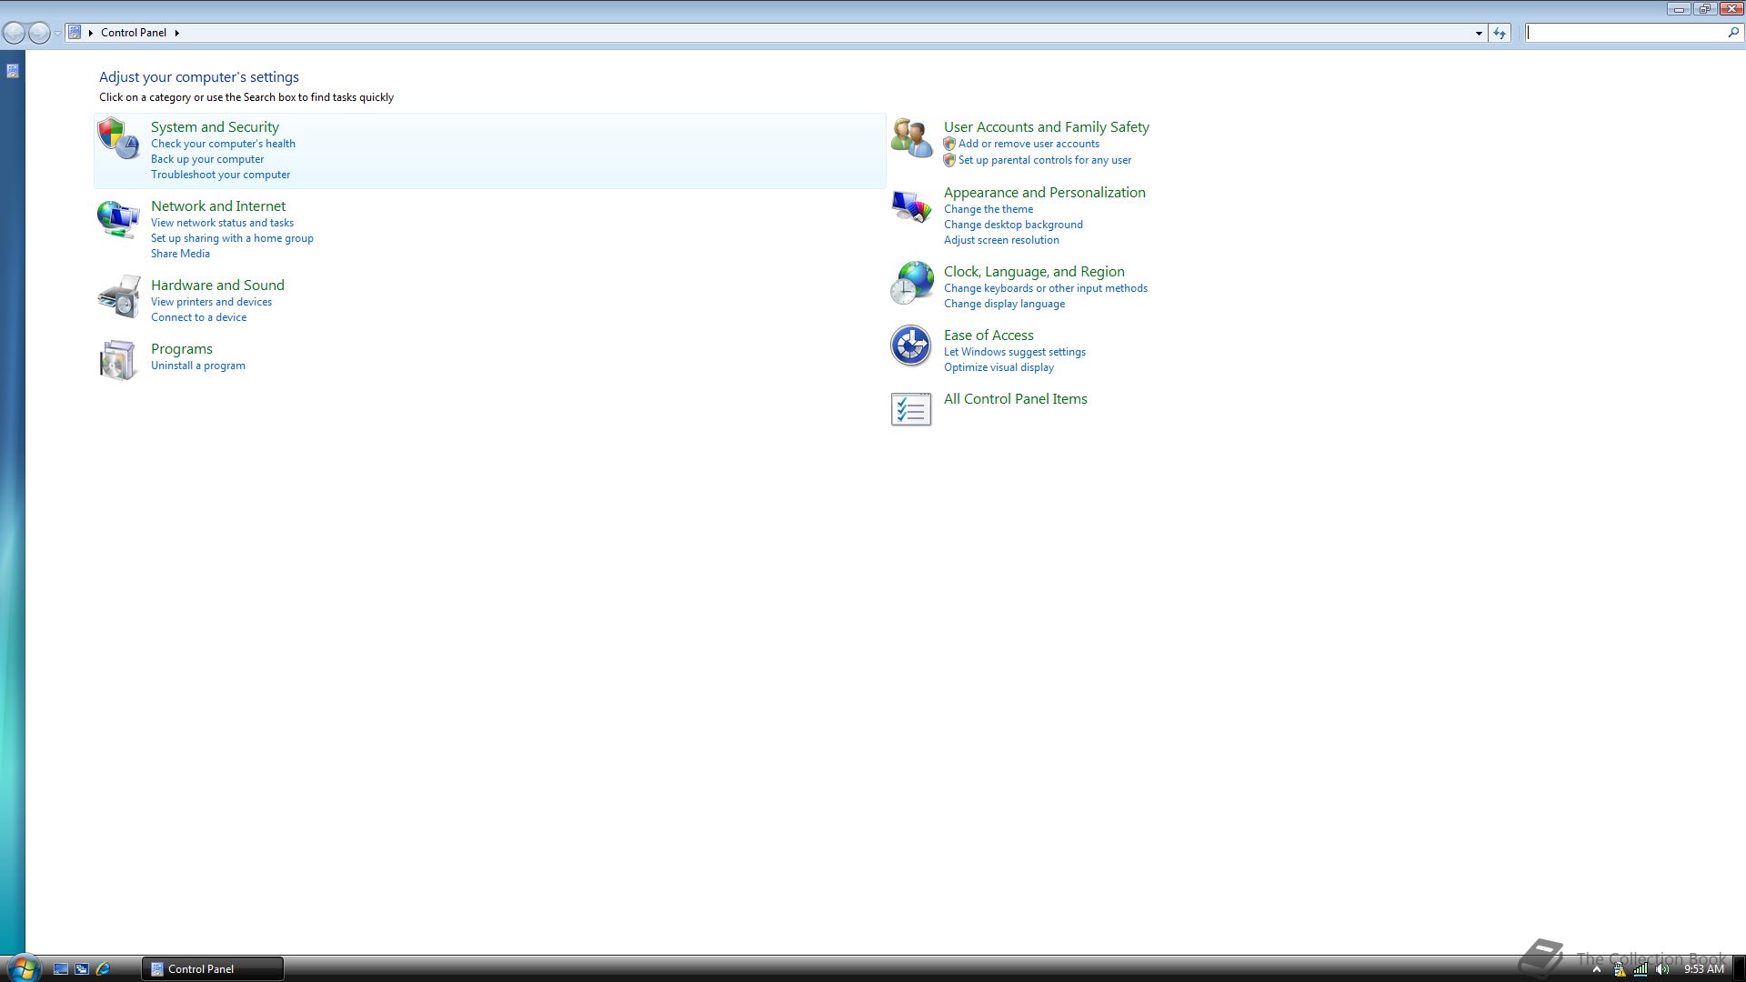Open Clock, Language, and Region globe icon
The image size is (1746, 982).
(911, 284)
